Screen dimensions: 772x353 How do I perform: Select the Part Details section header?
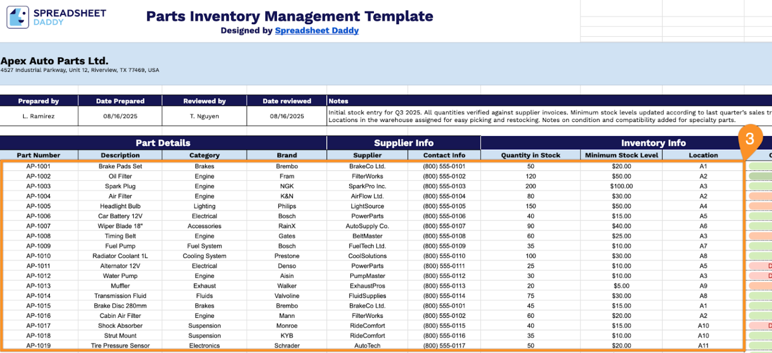pos(163,143)
